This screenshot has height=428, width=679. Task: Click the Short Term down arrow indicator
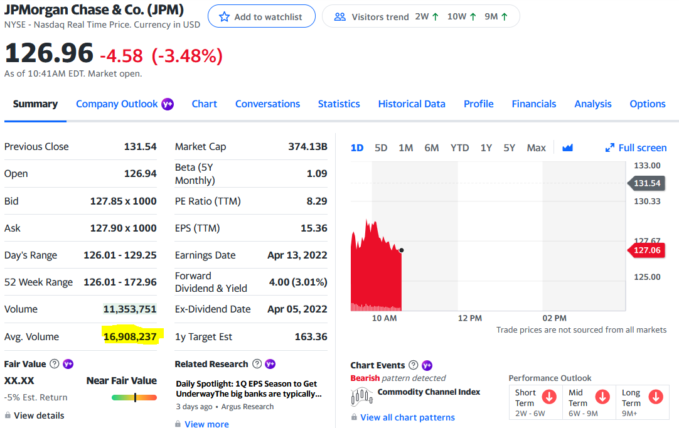[x=549, y=397]
